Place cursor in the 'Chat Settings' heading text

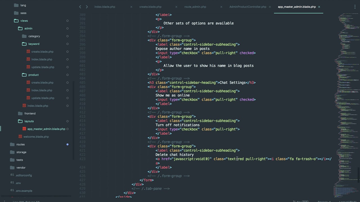pos(233,82)
